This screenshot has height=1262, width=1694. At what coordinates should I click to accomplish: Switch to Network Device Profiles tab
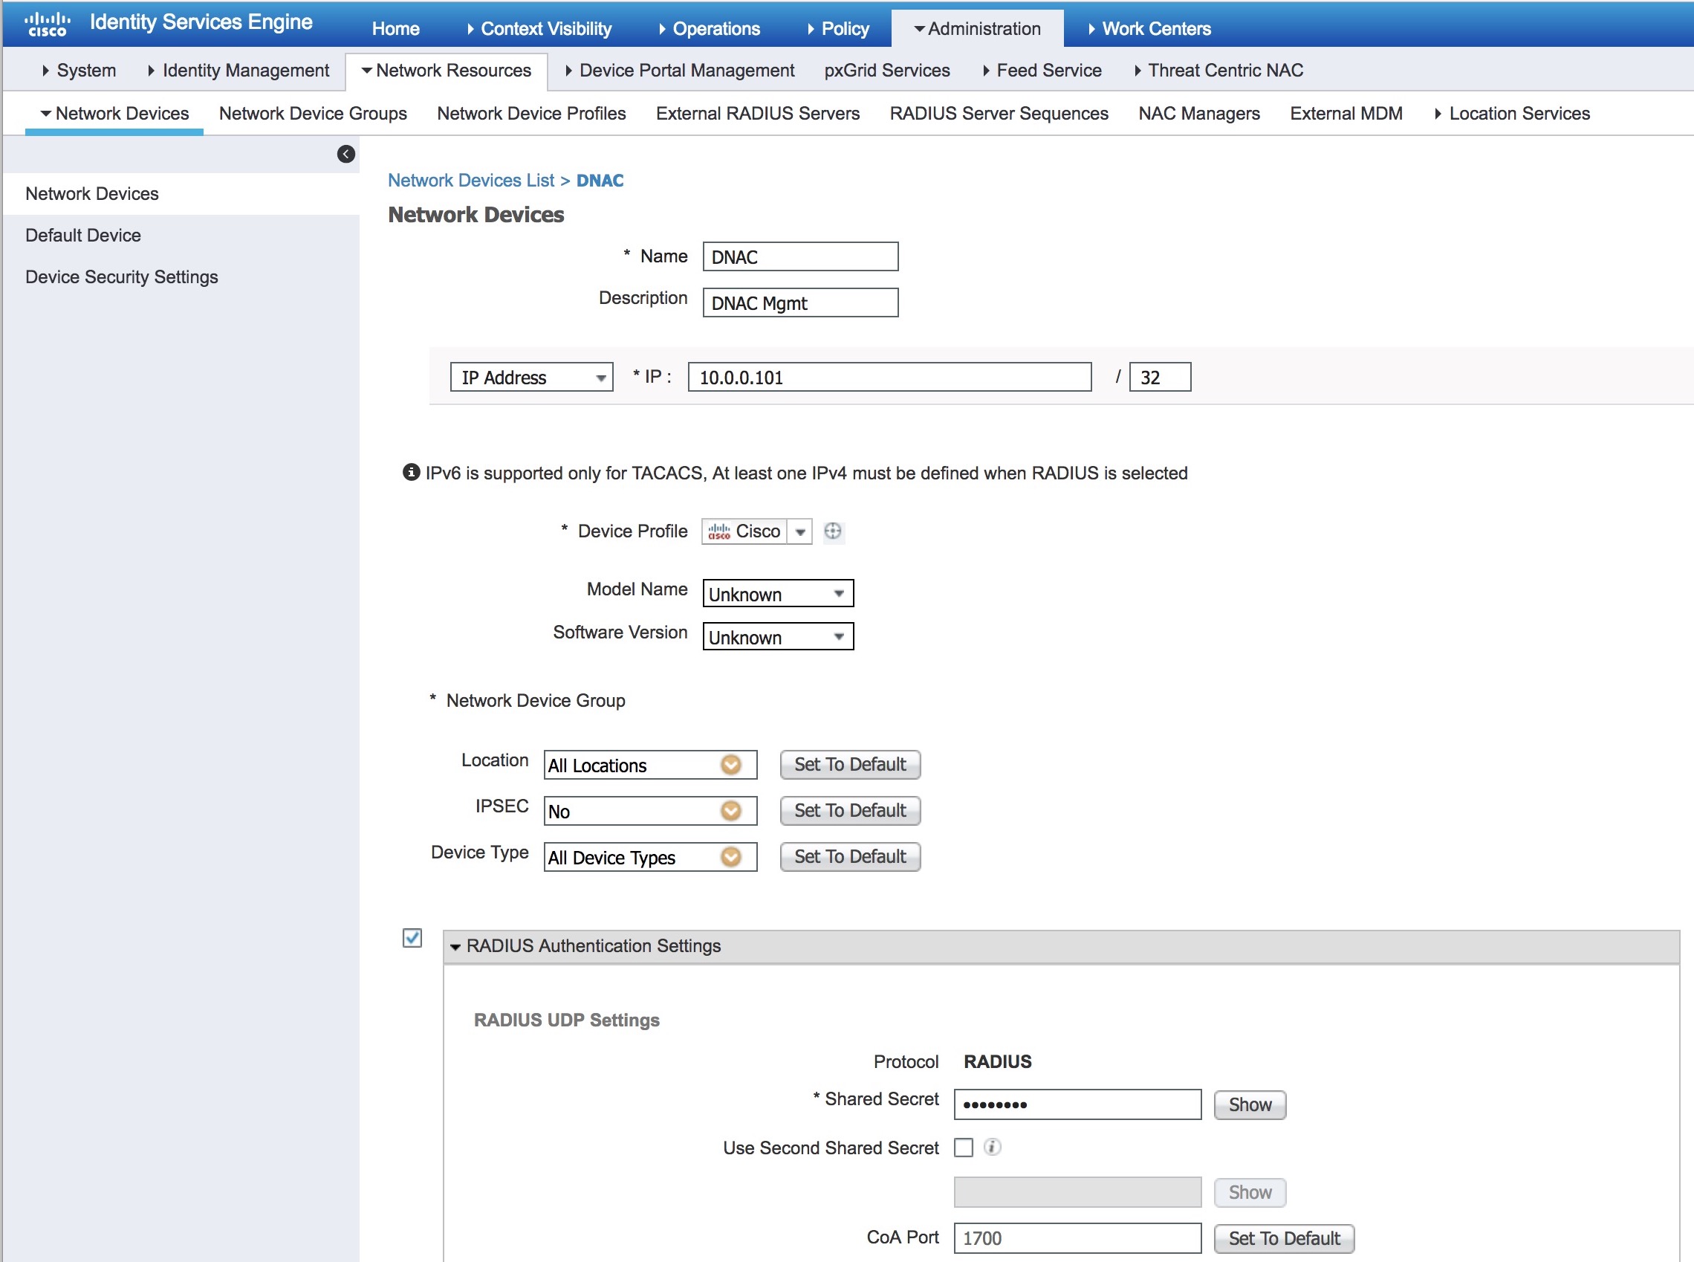coord(531,113)
